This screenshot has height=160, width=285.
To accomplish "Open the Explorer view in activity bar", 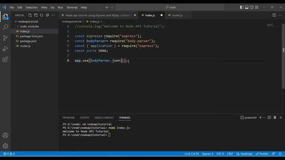I will coord(5,17).
